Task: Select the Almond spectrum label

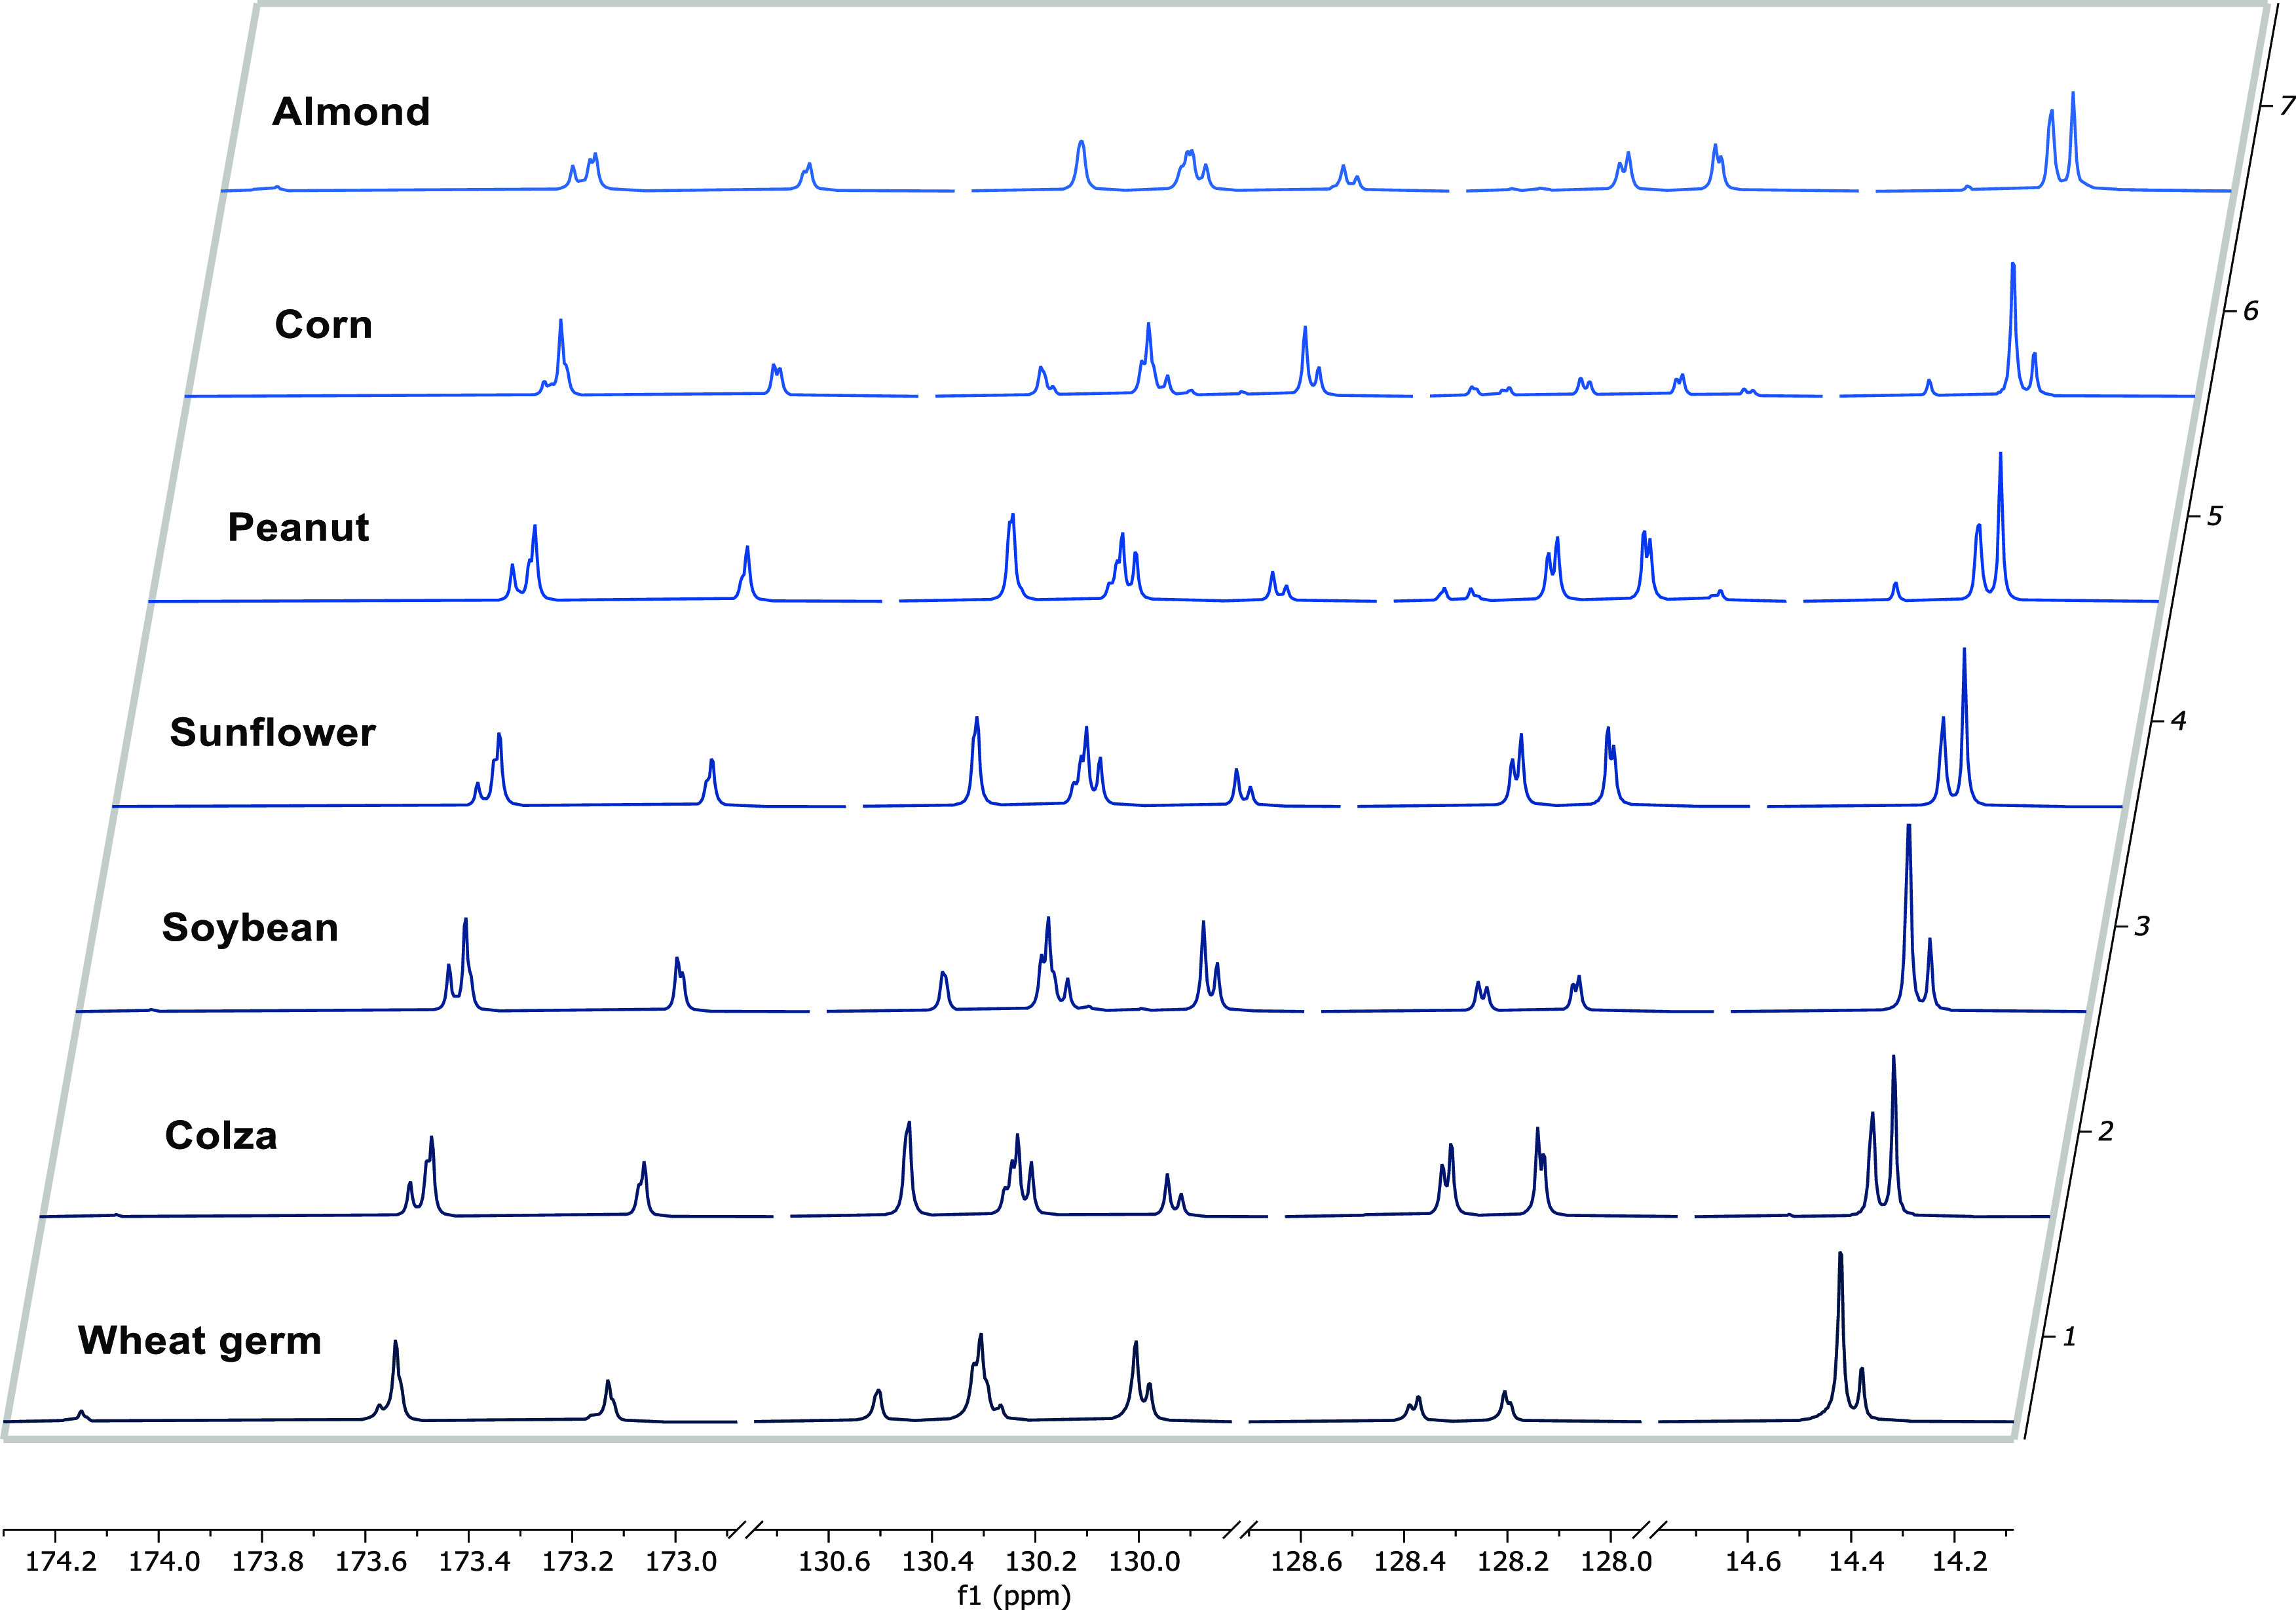Action: tap(351, 112)
